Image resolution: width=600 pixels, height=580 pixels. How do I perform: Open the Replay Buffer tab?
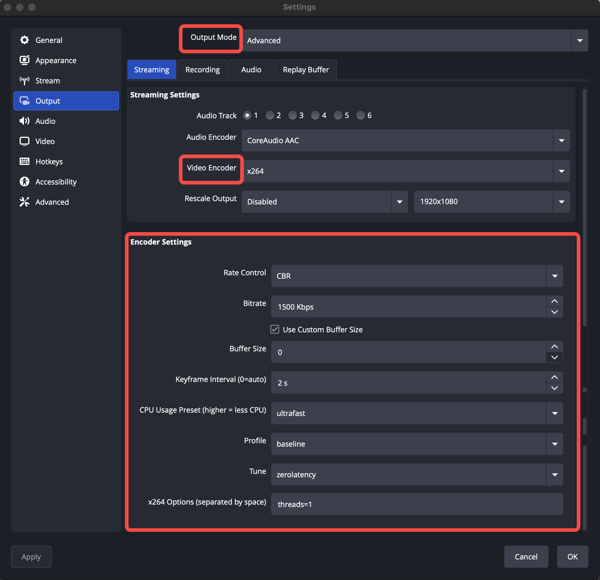click(306, 70)
